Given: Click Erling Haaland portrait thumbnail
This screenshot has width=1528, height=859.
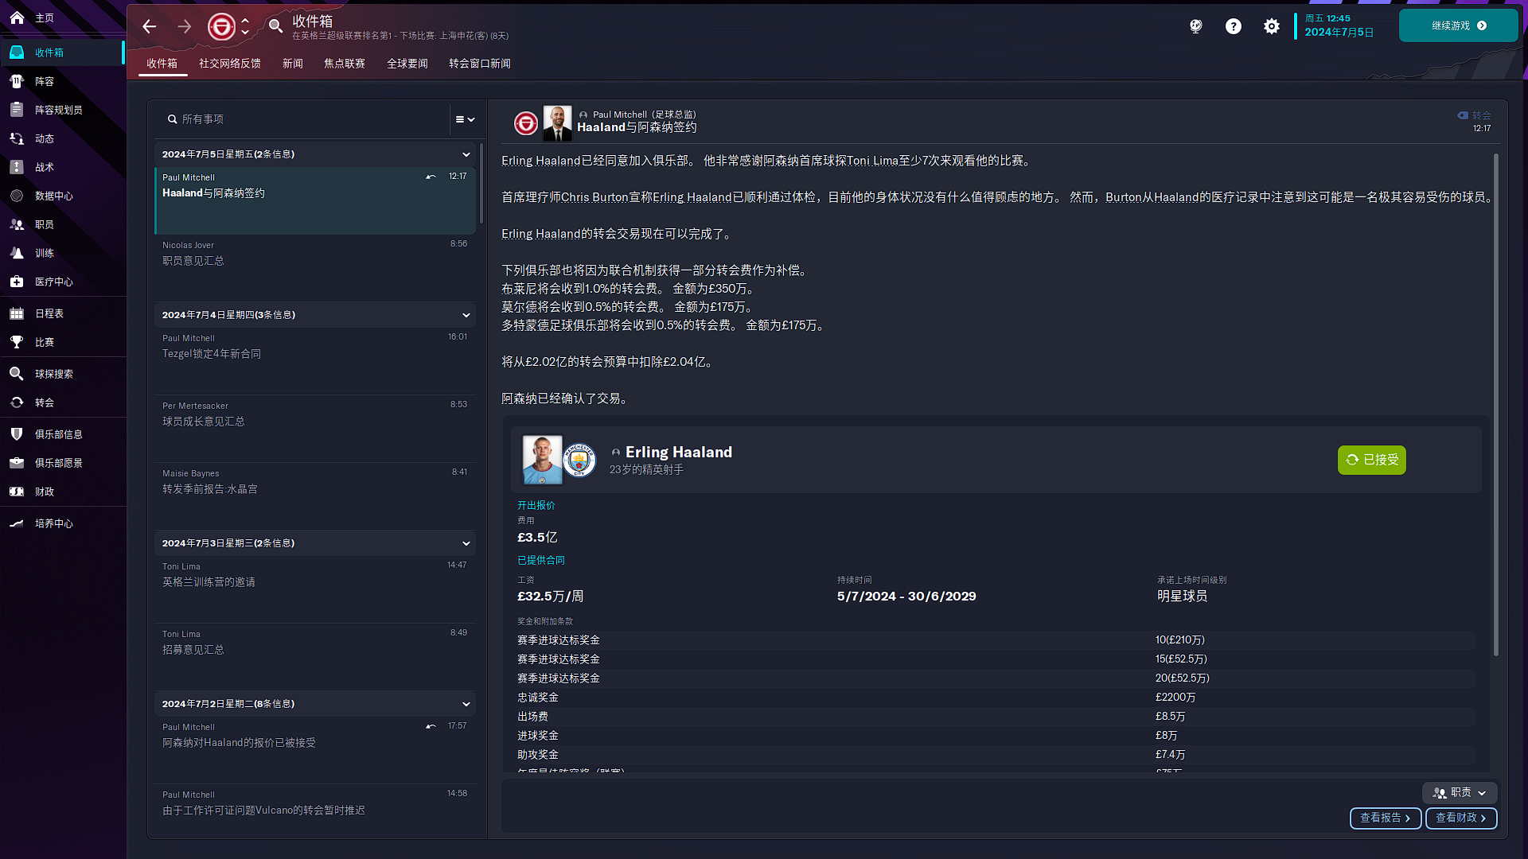Looking at the screenshot, I should coord(542,460).
